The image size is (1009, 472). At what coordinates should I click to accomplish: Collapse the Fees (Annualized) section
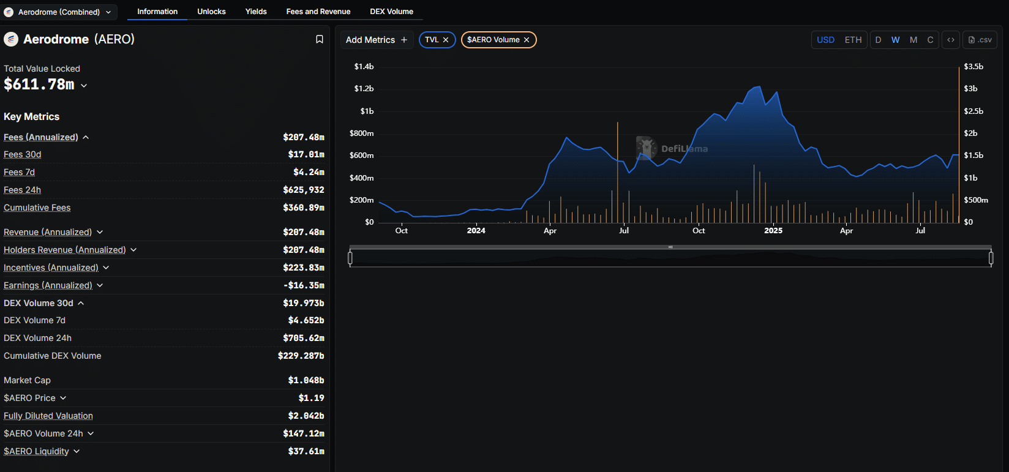tap(86, 138)
